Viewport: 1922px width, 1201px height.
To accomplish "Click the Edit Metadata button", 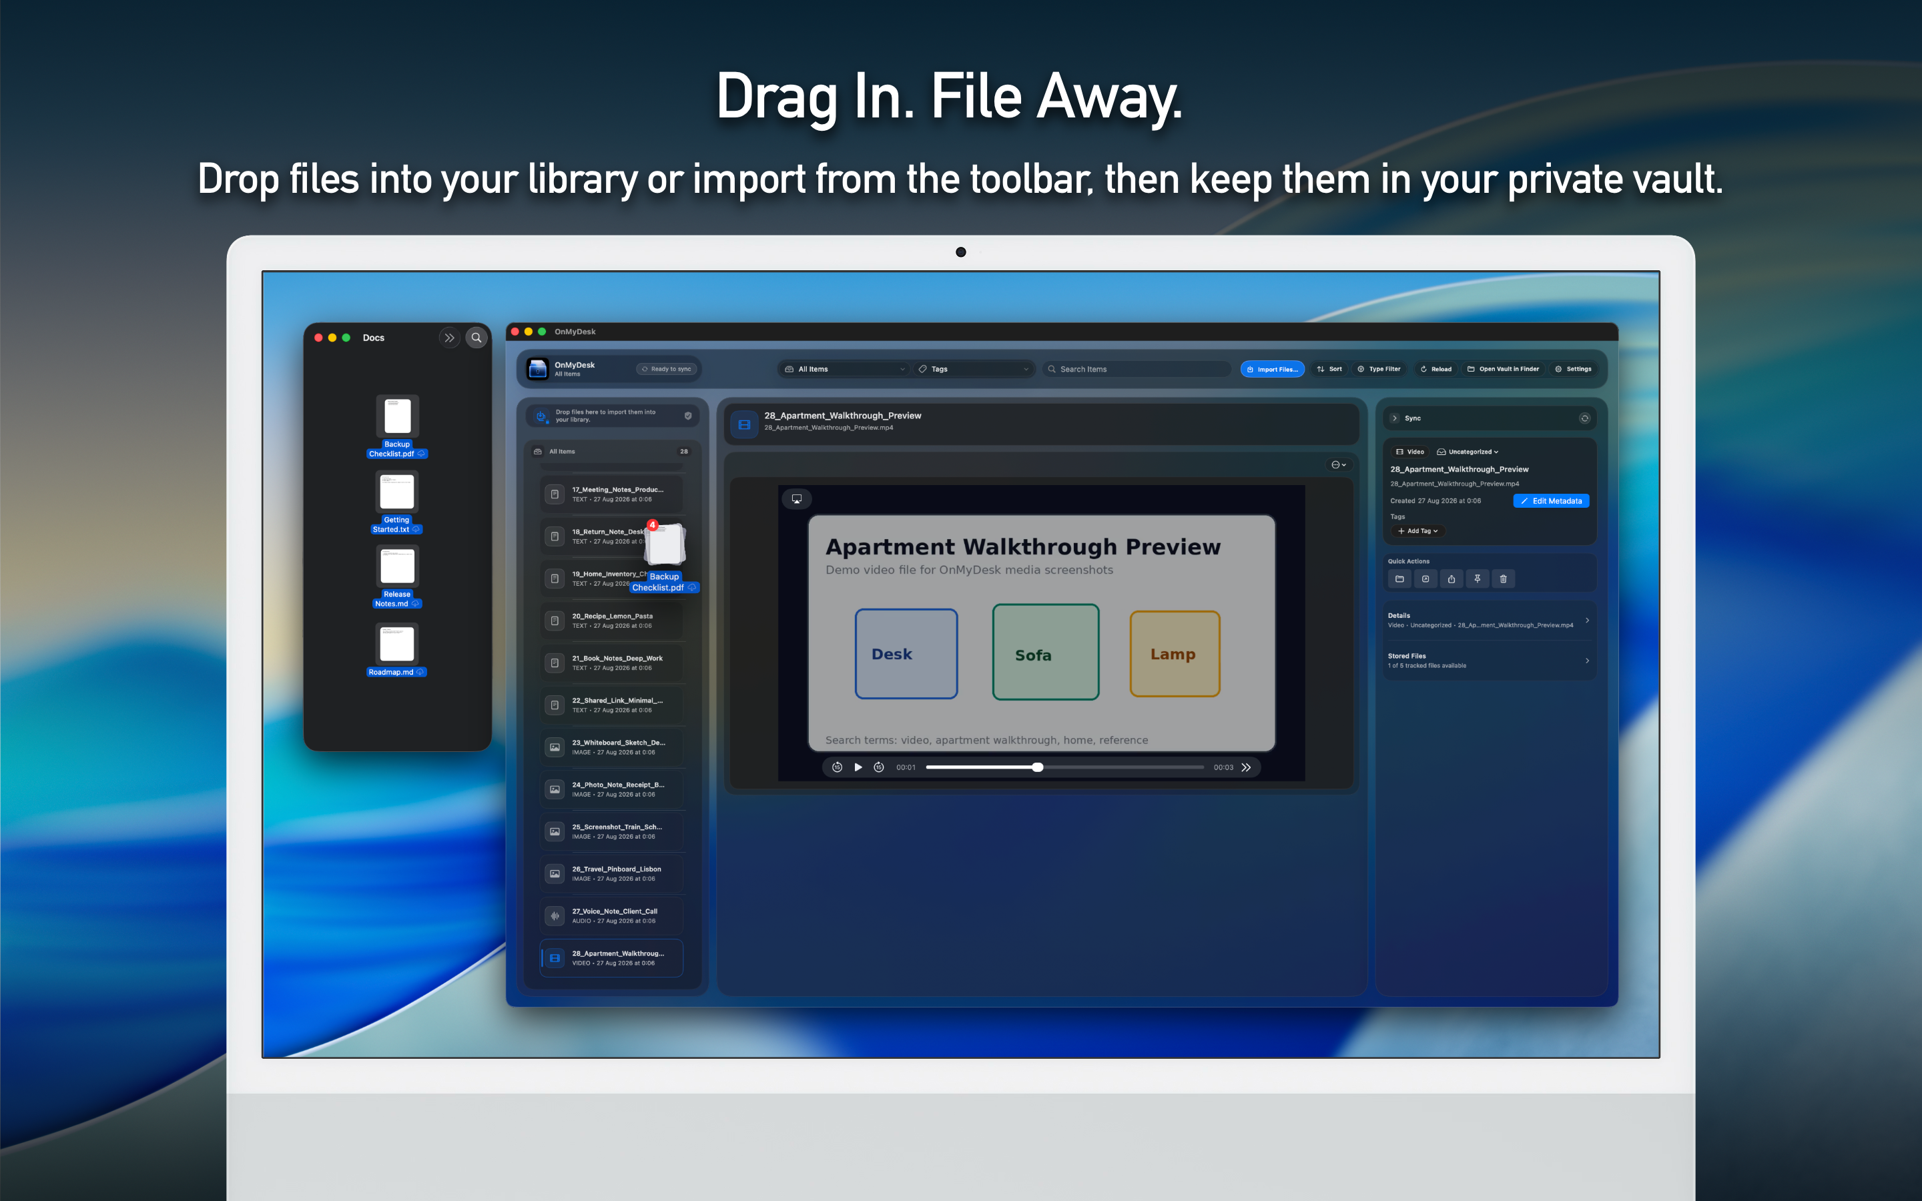I will coord(1550,500).
